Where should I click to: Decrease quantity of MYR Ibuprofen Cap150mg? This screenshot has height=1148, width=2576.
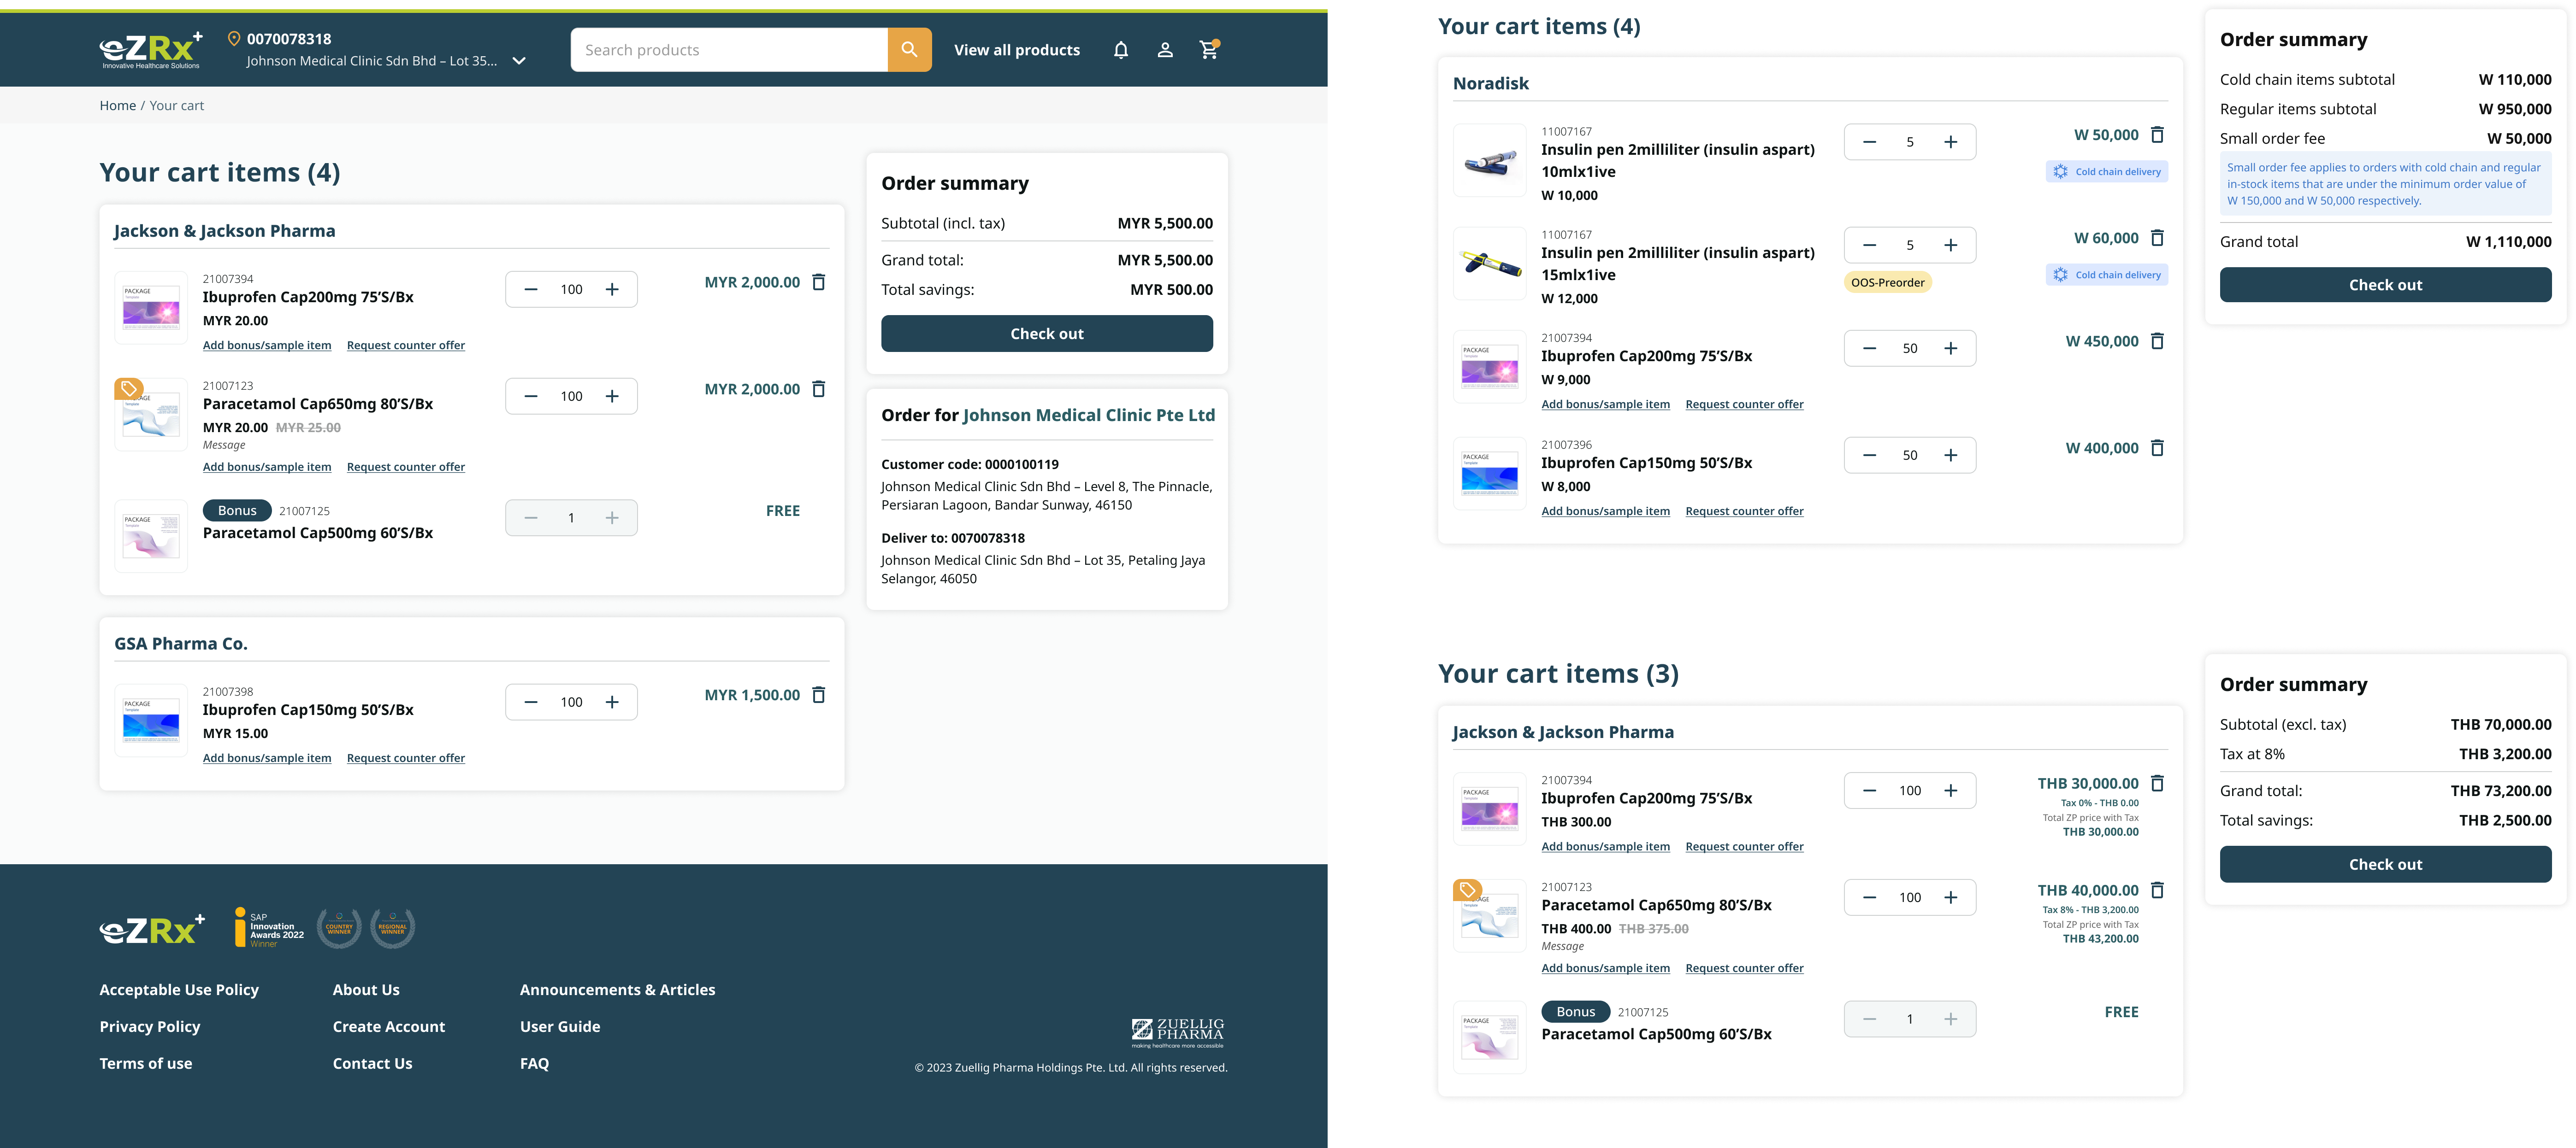[531, 703]
